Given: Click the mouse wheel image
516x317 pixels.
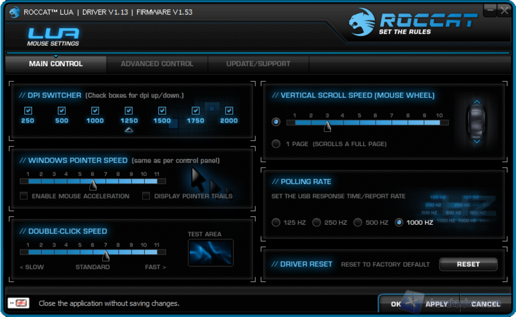Looking at the screenshot, I should coord(477,121).
